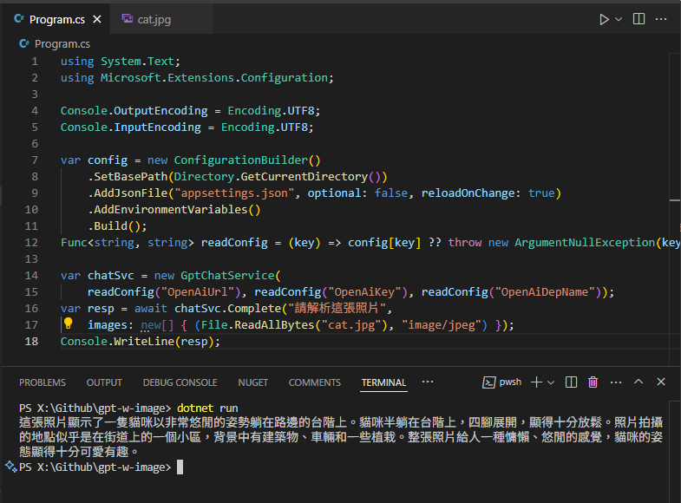
Task: Click the lightbulb code action icon
Action: pyautogui.click(x=69, y=324)
